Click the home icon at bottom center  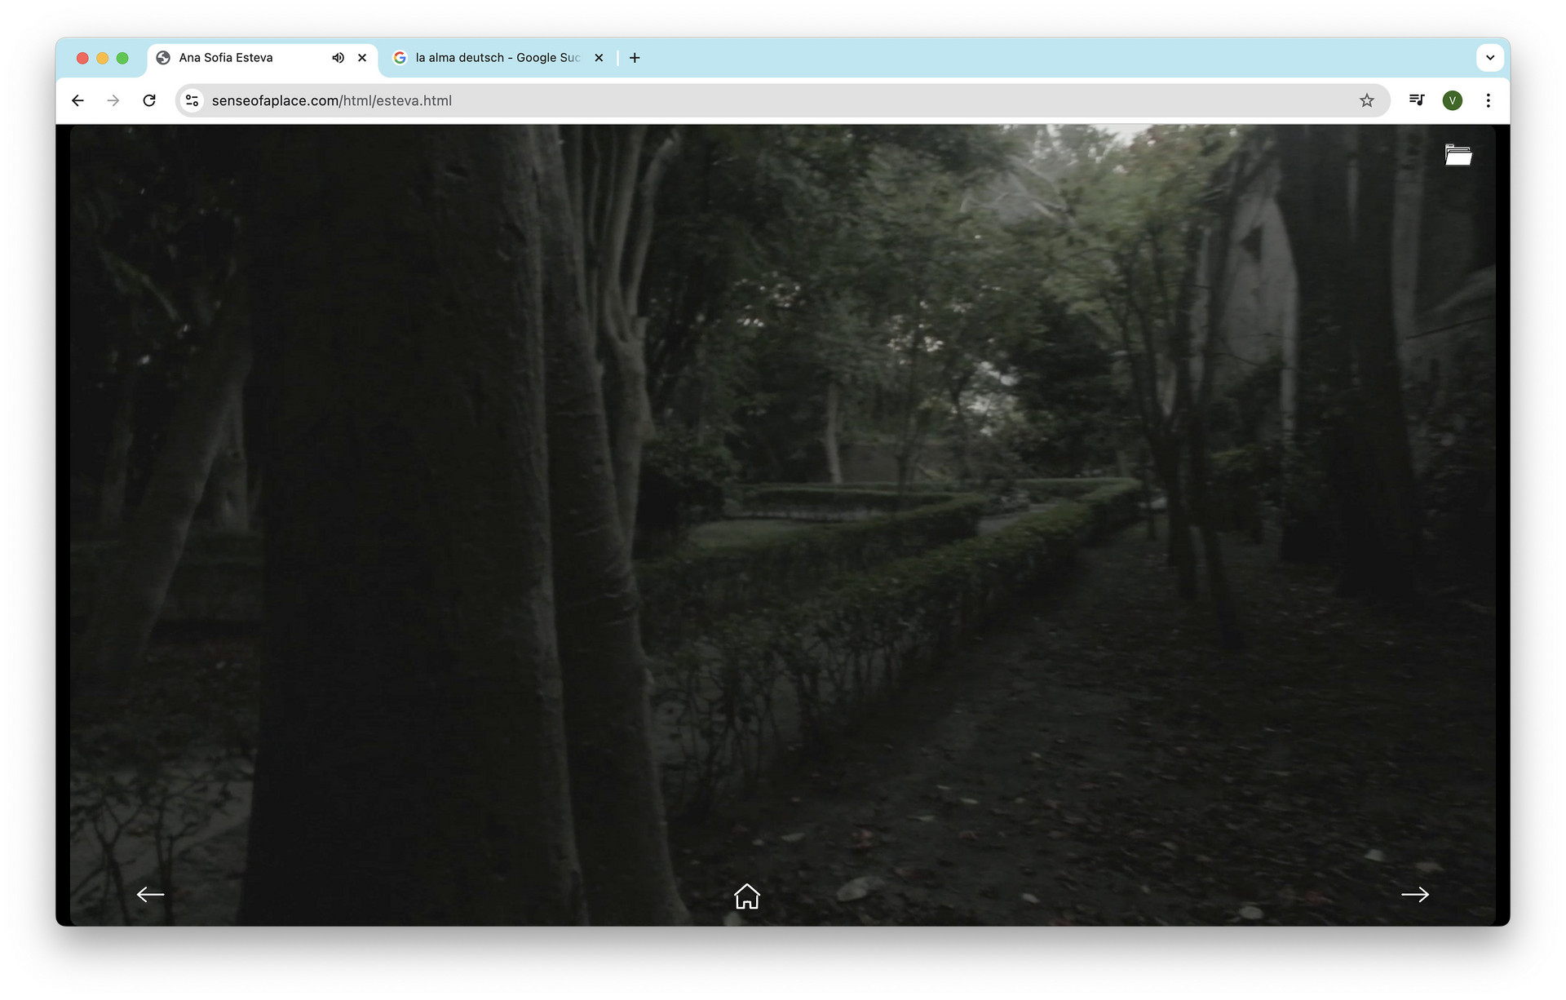click(x=746, y=896)
